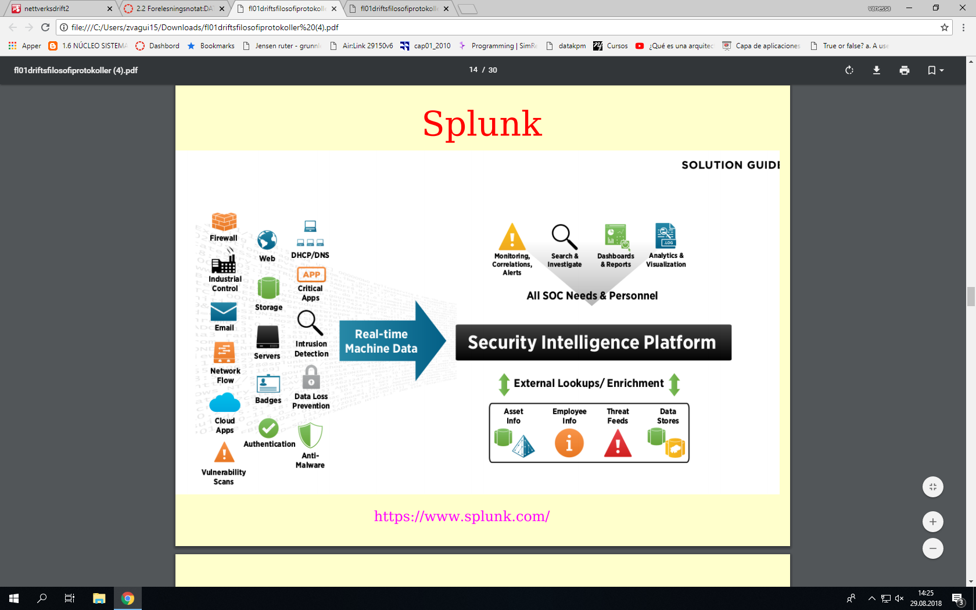Image resolution: width=976 pixels, height=610 pixels.
Task: Click the Firewall icon in the diagram
Action: pos(224,221)
